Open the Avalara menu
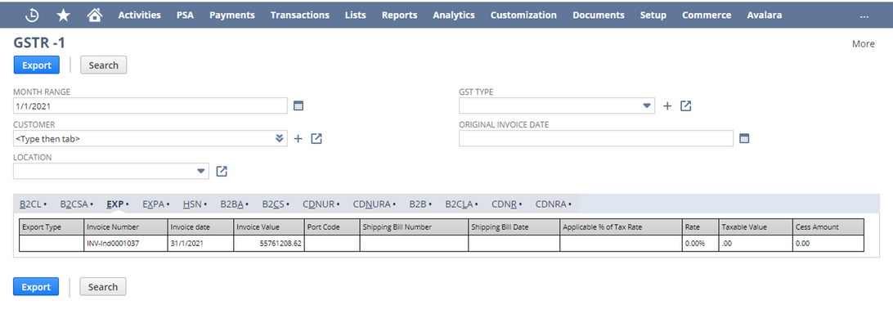Screen dimensions: 893x323 pos(765,16)
